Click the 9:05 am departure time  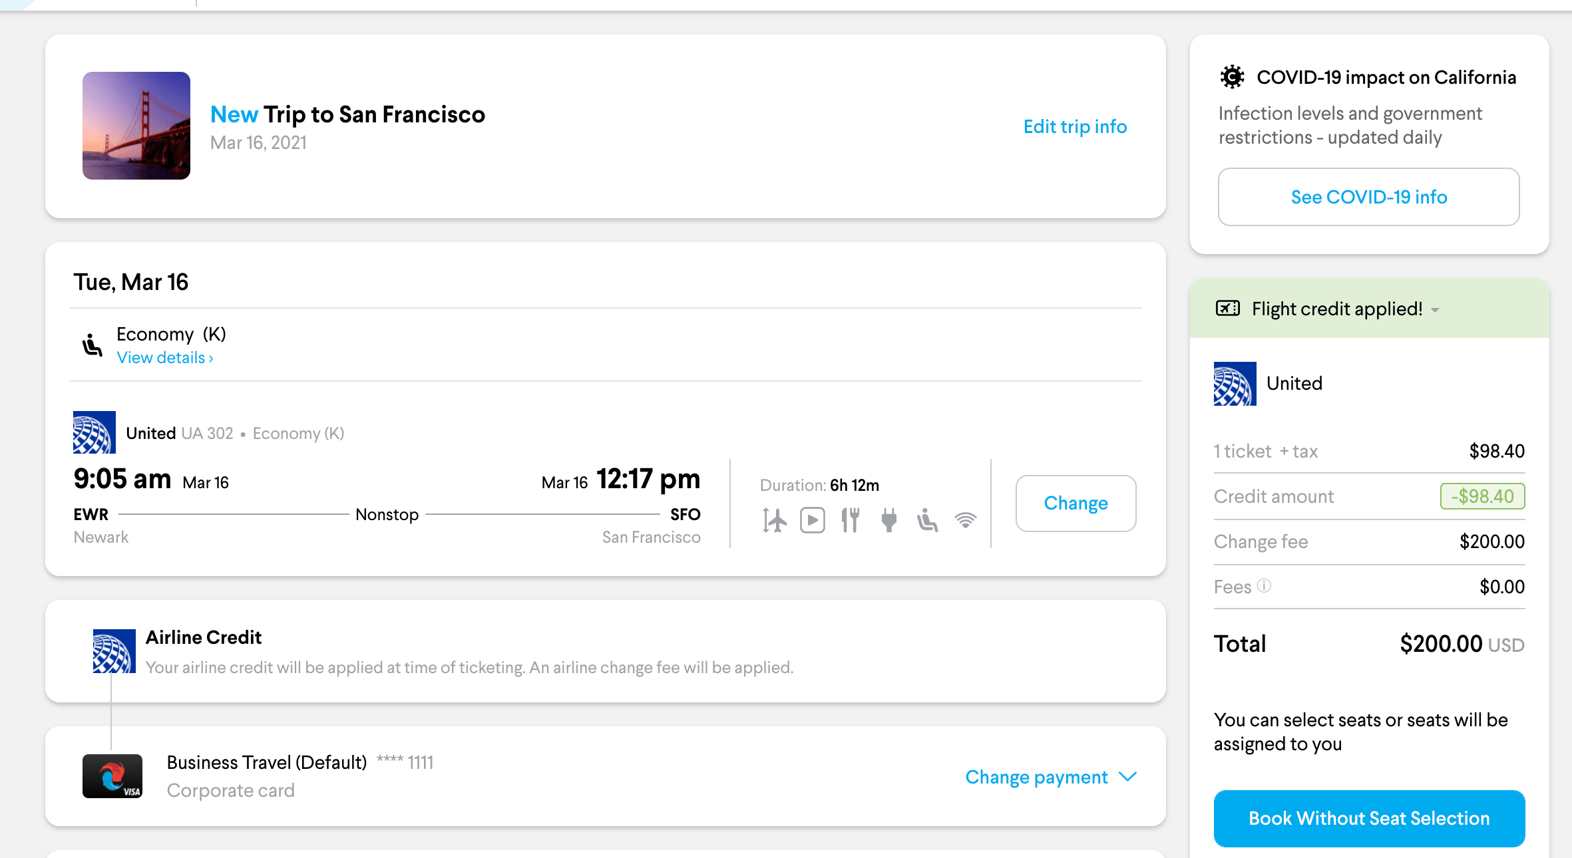(122, 479)
